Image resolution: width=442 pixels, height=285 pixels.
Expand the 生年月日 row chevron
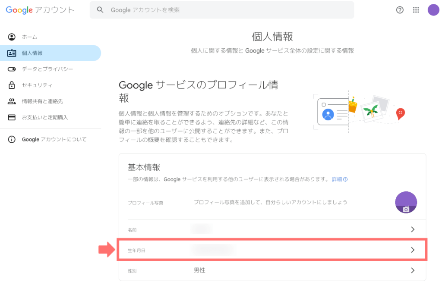click(413, 250)
